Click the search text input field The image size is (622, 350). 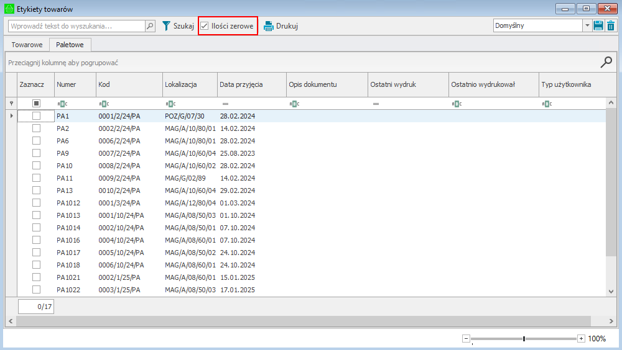click(76, 26)
